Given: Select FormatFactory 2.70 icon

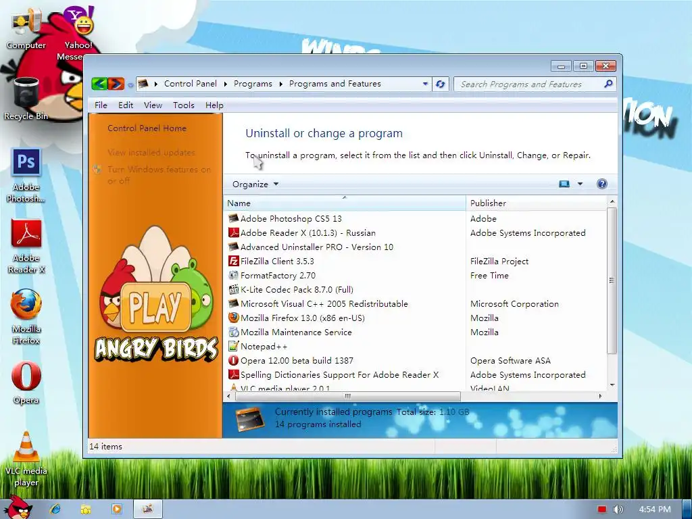Looking at the screenshot, I should pos(233,275).
